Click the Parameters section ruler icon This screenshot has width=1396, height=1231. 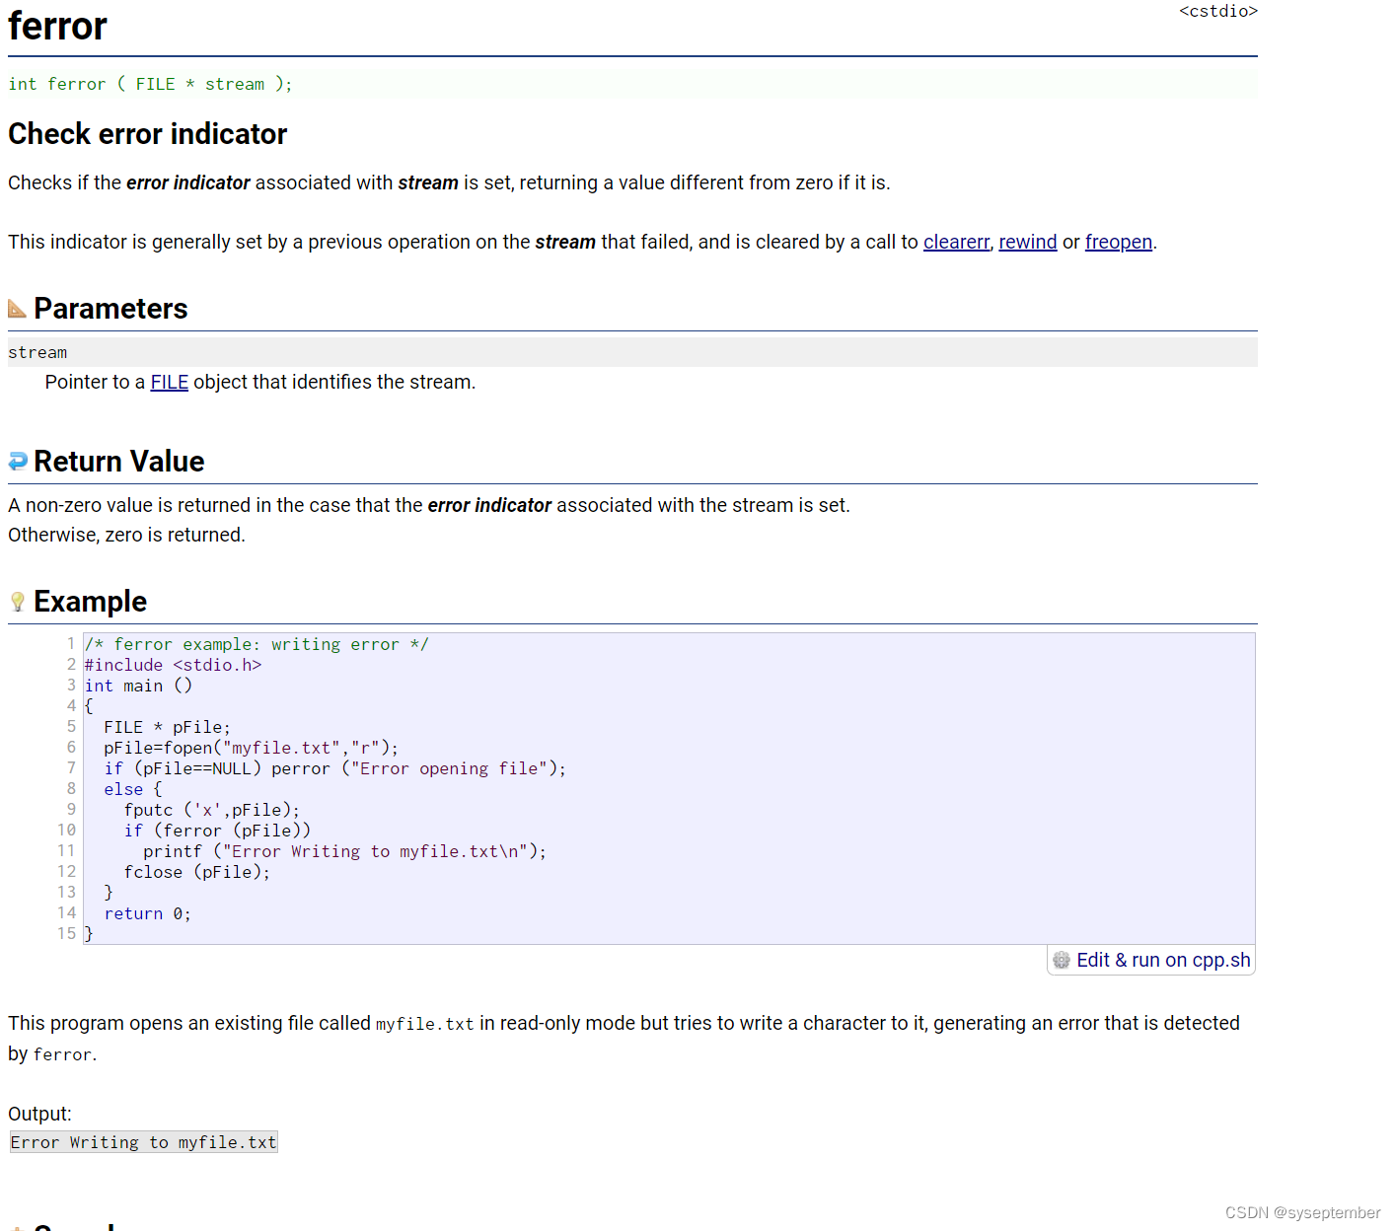tap(17, 309)
